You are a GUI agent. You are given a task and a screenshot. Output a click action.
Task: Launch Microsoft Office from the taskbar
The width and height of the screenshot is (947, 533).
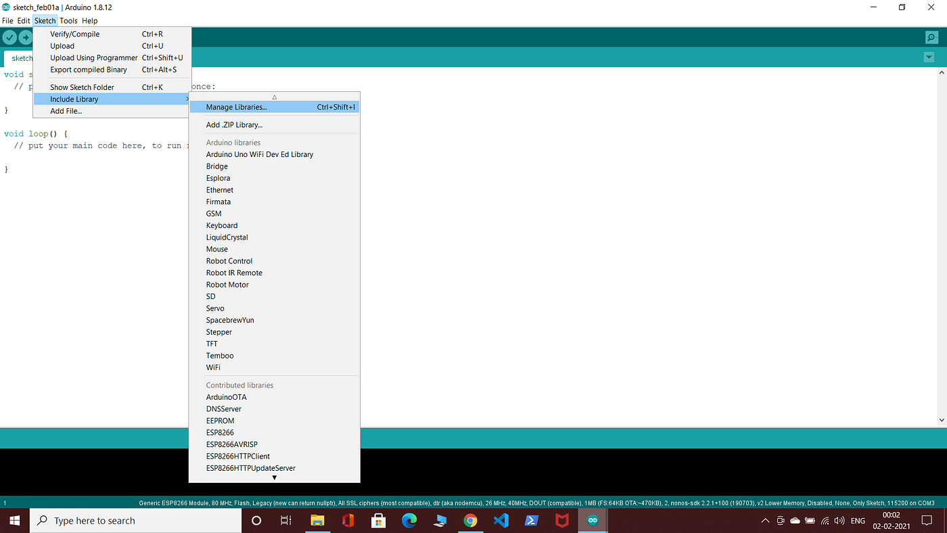348,520
